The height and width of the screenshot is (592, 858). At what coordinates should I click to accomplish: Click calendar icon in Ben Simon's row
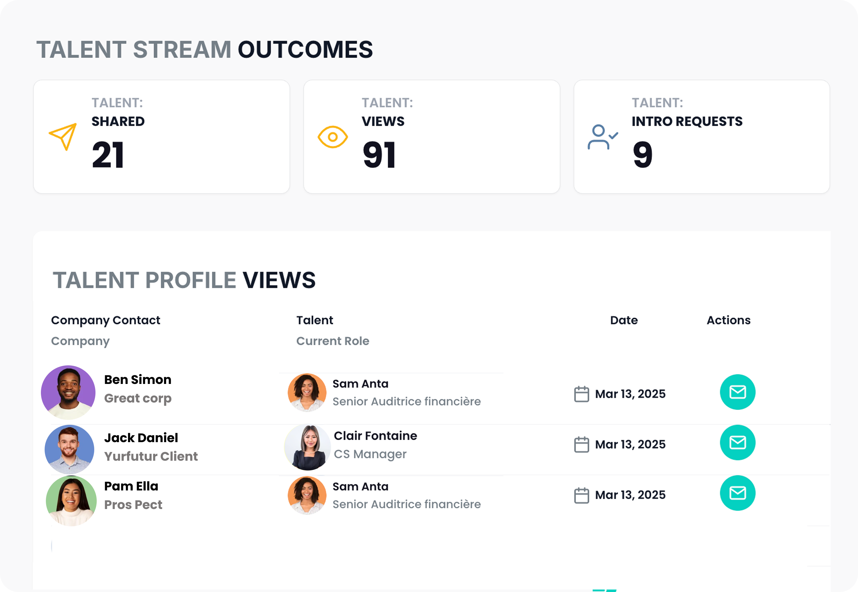[x=582, y=394]
